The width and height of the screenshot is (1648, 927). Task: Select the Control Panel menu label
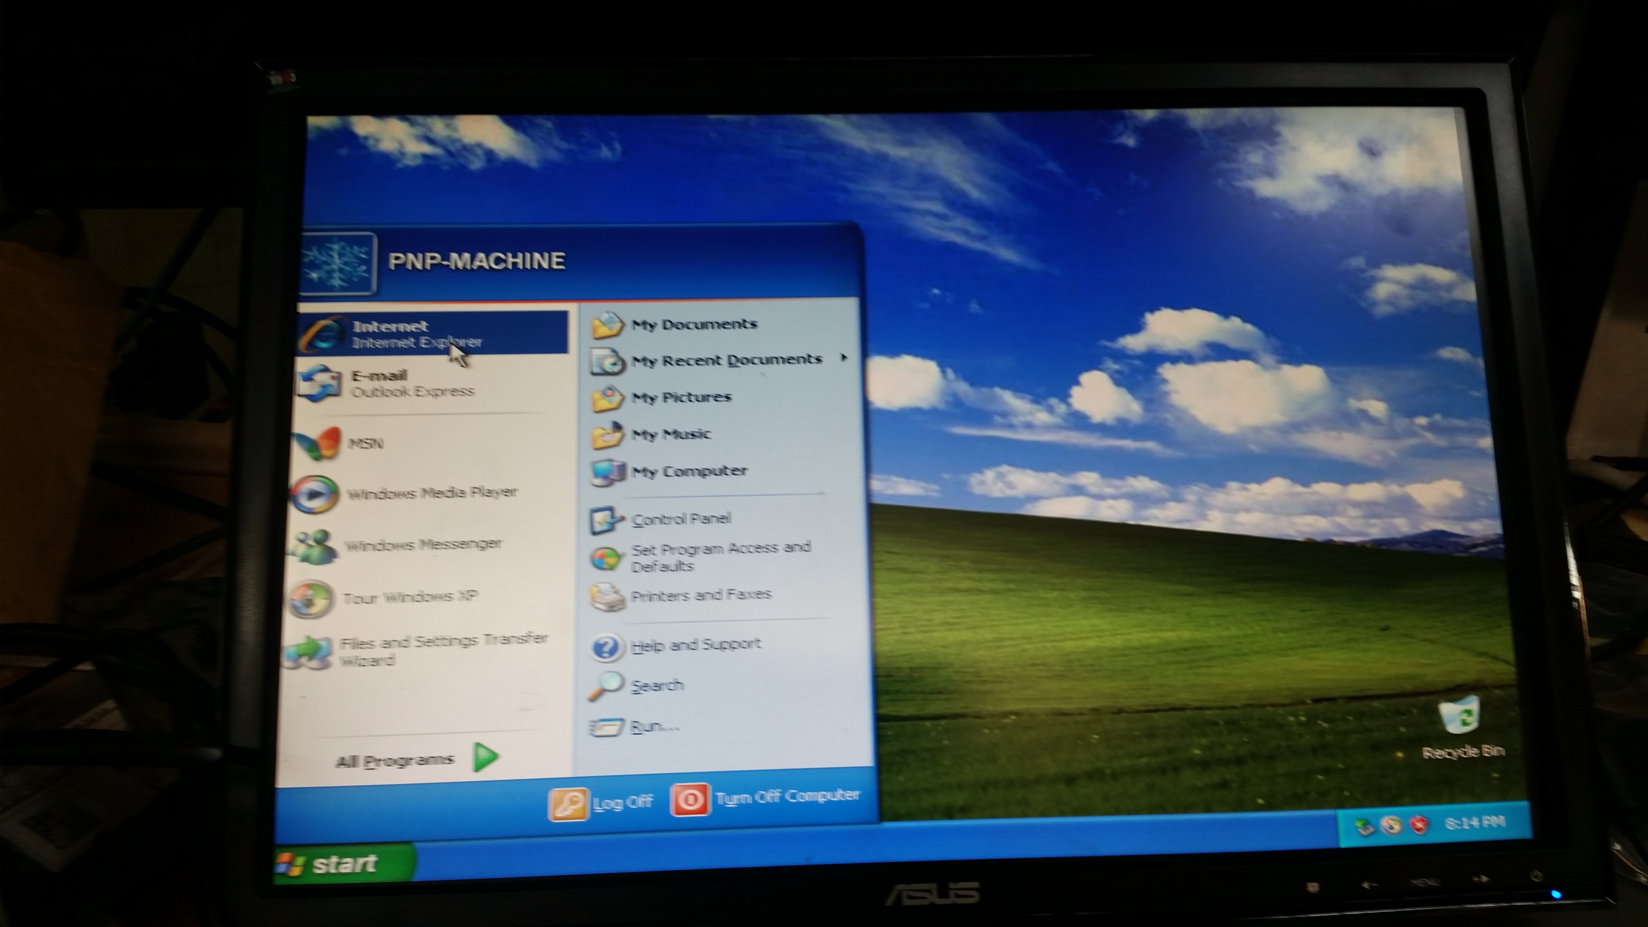click(681, 519)
